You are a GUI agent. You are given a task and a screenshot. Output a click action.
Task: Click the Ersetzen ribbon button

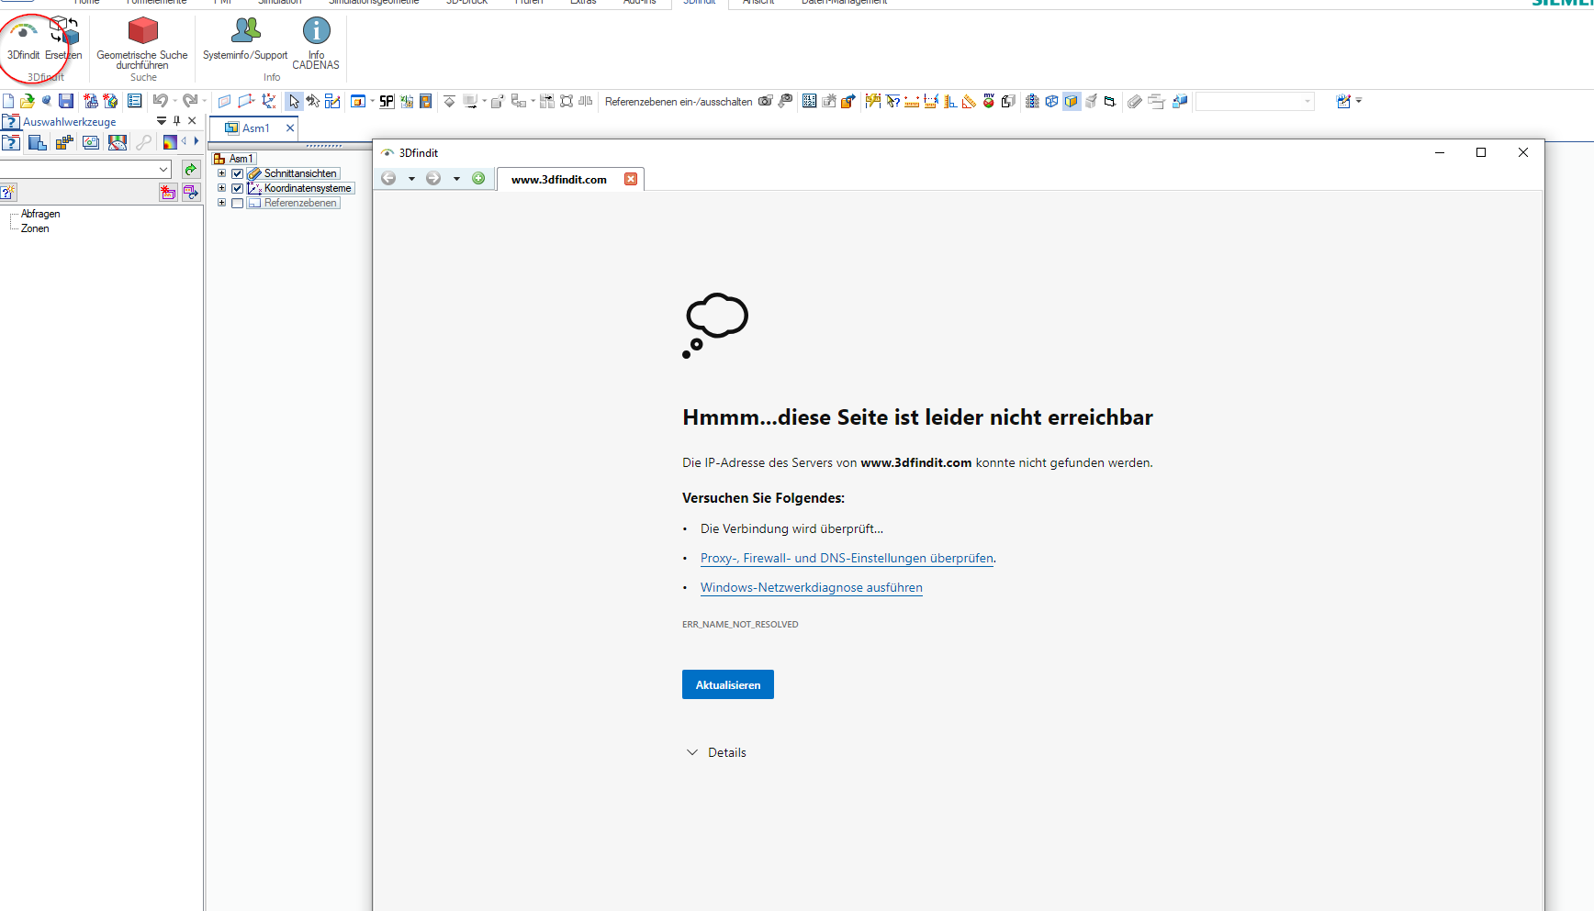pyautogui.click(x=63, y=37)
